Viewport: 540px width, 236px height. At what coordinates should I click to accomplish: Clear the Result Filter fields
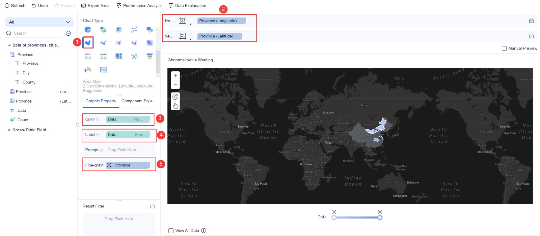pyautogui.click(x=153, y=206)
